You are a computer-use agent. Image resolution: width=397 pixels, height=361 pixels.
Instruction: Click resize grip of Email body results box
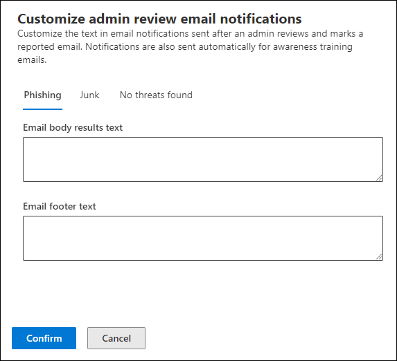coord(379,178)
